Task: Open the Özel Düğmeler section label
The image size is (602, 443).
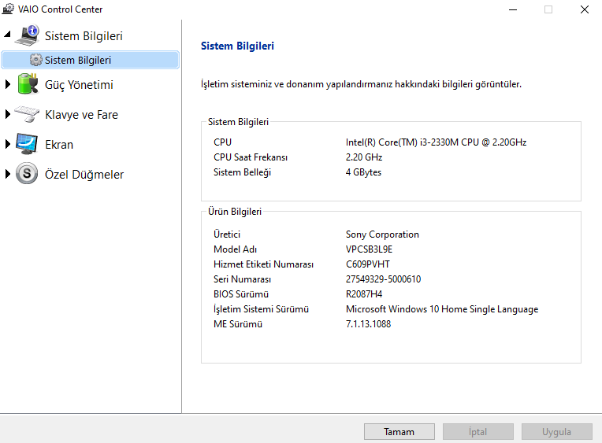Action: coord(84,175)
